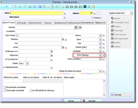The height and width of the screenshot is (108, 138).
Task: Switch to the Diversos tab
Action: 48,23
